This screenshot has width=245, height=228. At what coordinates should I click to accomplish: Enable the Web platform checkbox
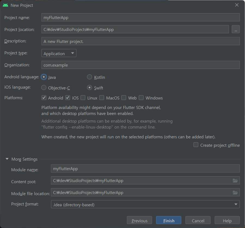(x=124, y=98)
